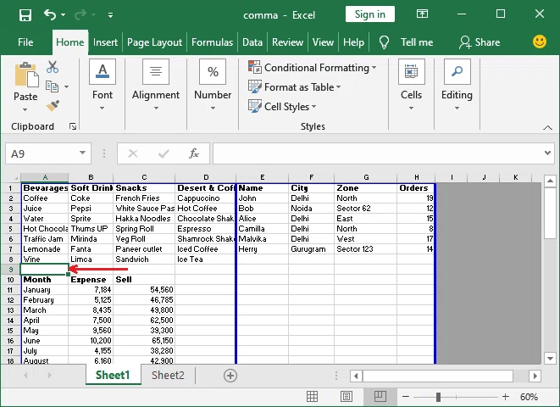Open Customize Quick Access Toolbar arrow

[110, 15]
